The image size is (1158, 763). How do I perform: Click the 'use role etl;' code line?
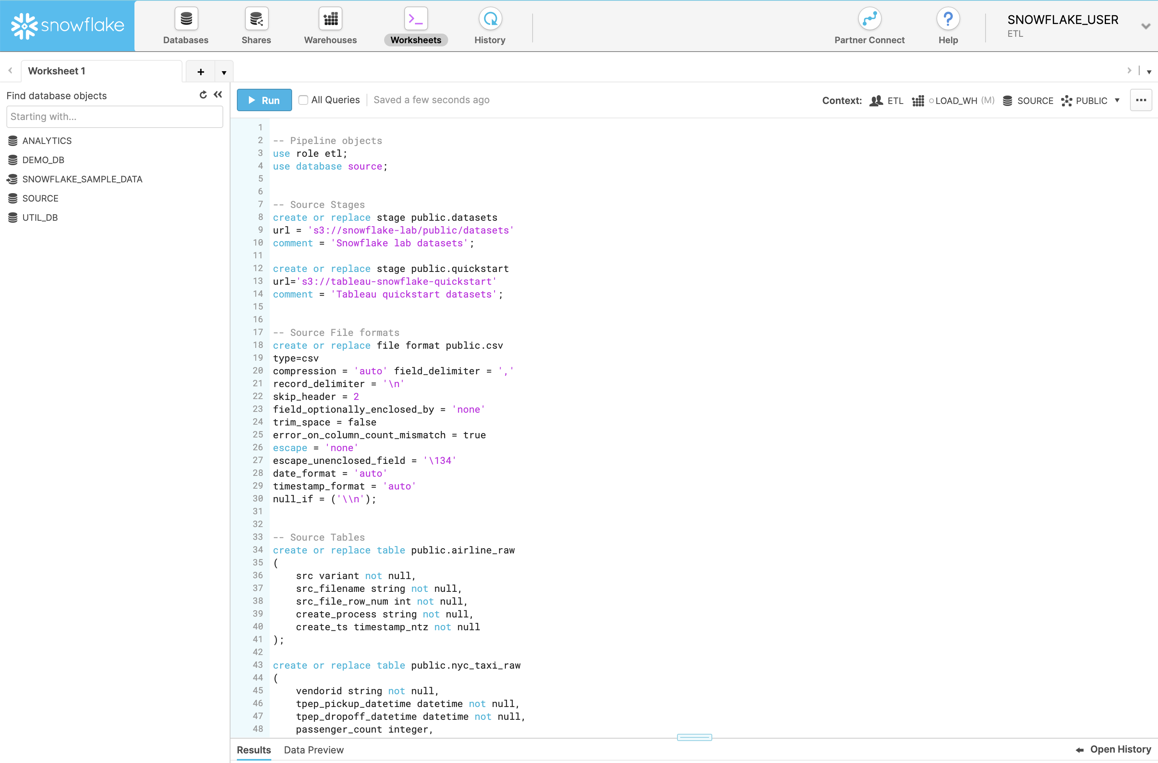click(x=310, y=153)
